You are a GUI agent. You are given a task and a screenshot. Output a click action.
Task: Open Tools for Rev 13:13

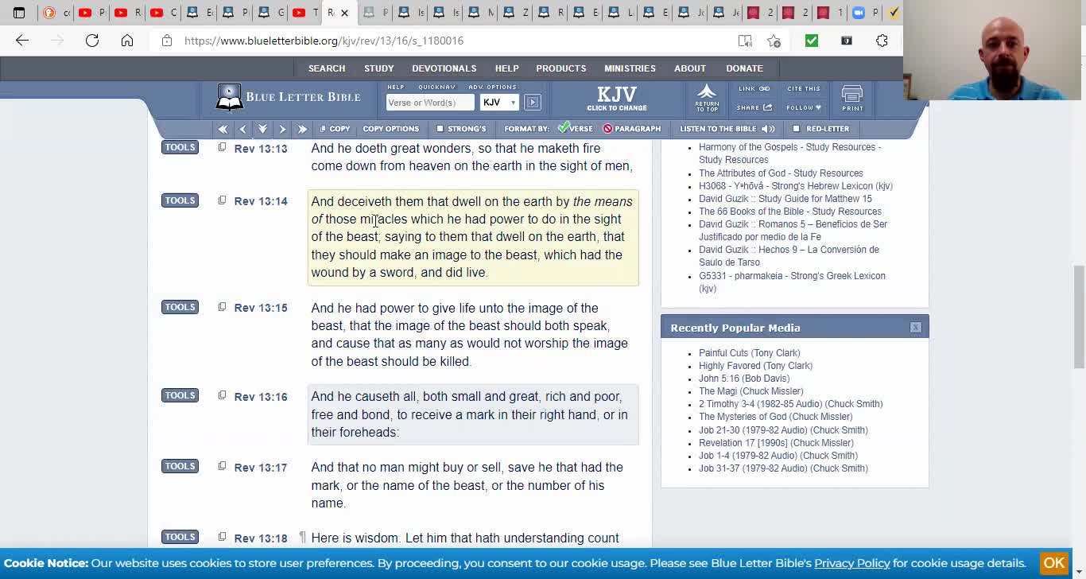180,147
